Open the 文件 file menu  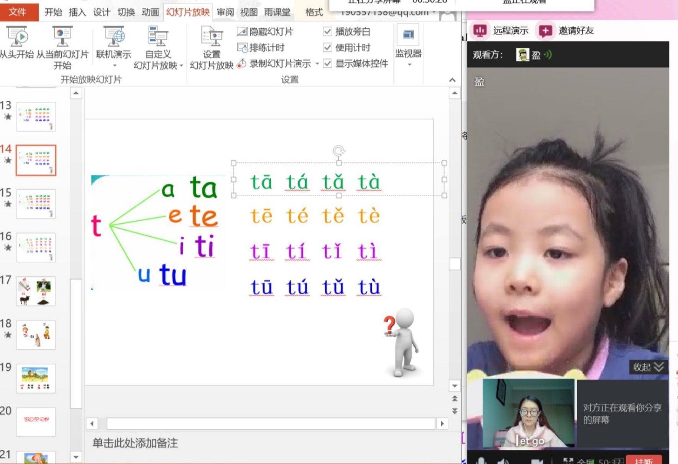point(18,12)
